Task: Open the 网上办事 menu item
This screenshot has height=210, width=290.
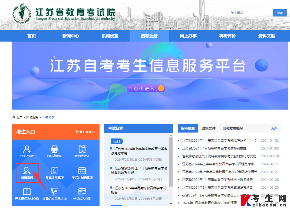Action: click(x=188, y=36)
